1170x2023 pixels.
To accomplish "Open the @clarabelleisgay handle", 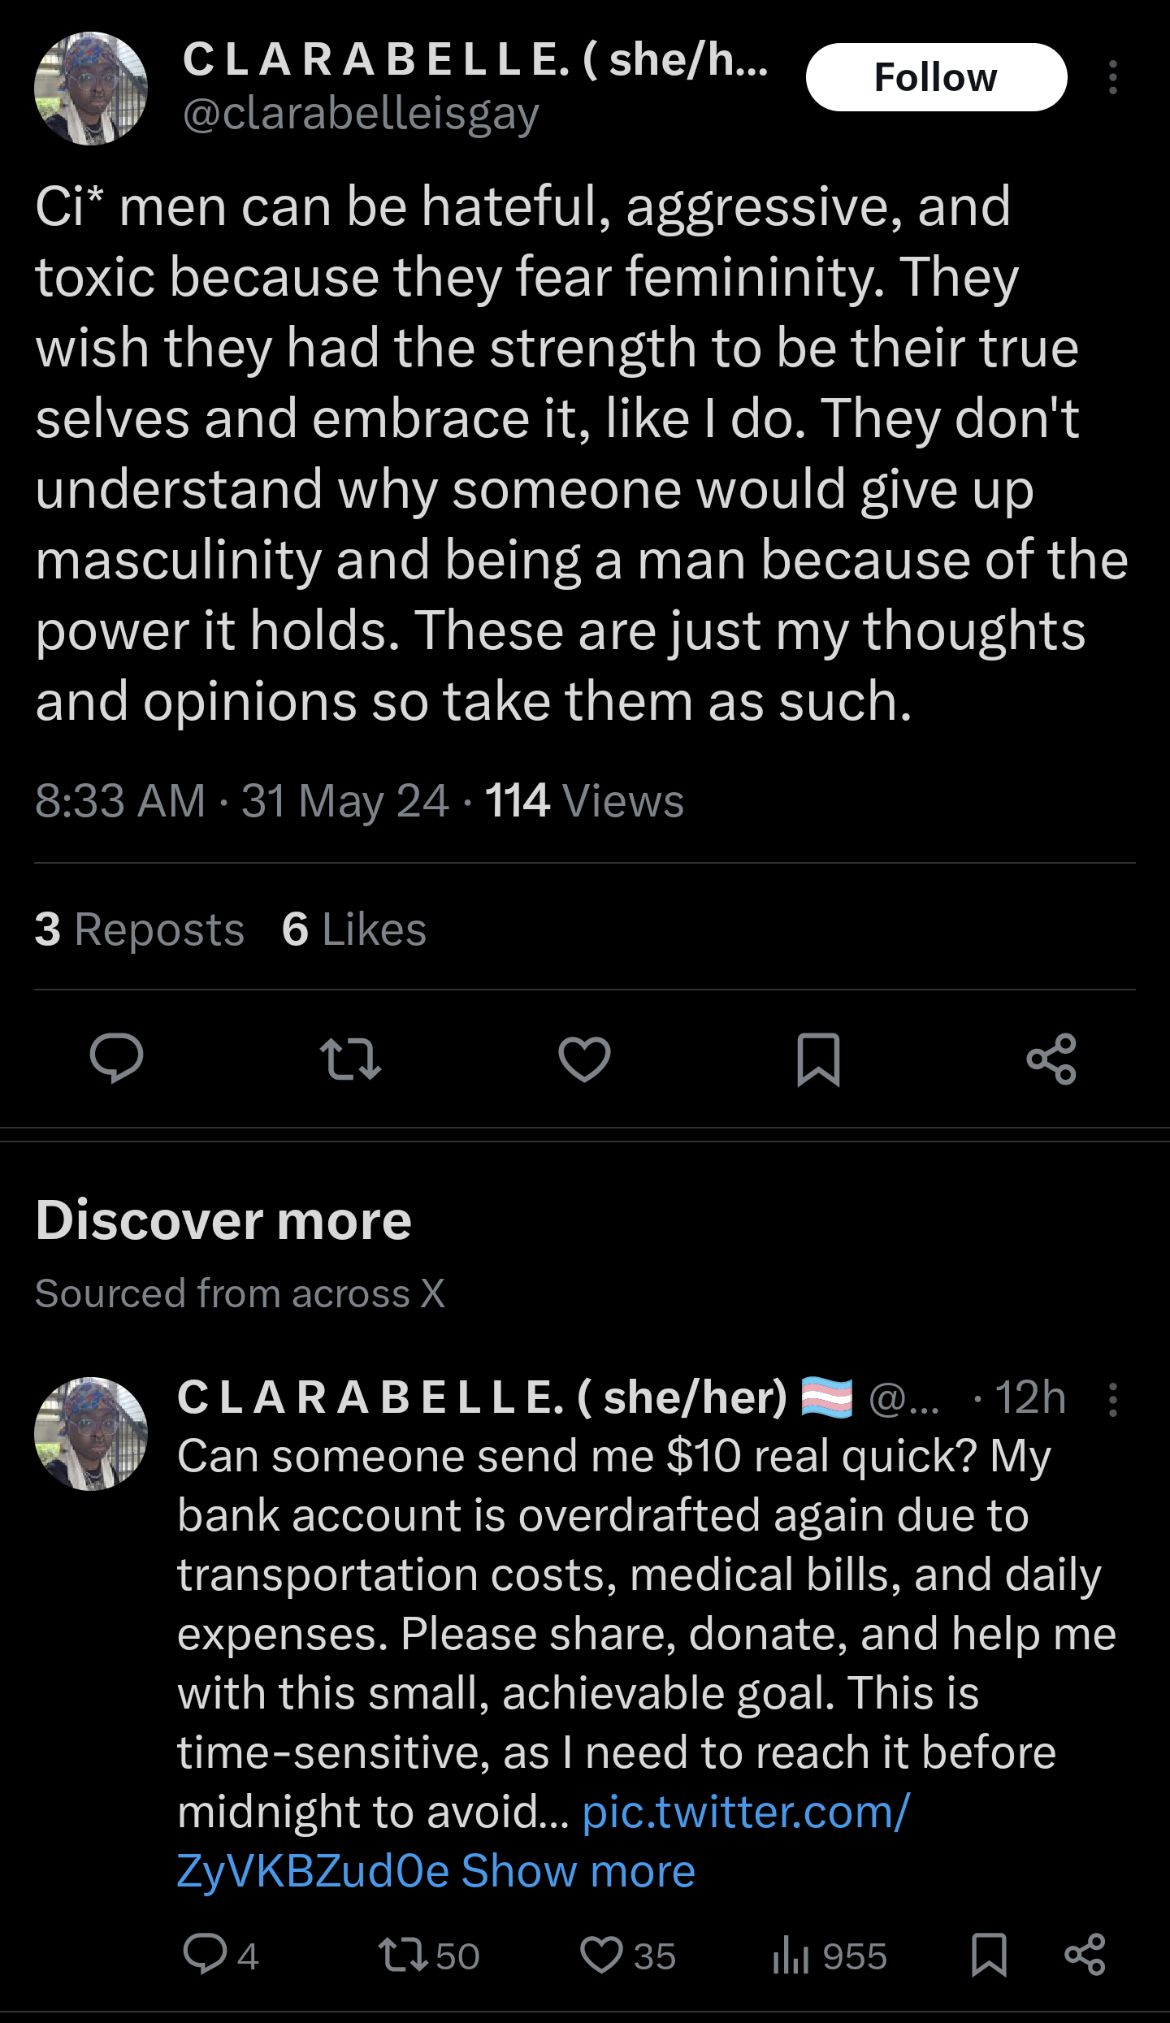I will click(361, 114).
